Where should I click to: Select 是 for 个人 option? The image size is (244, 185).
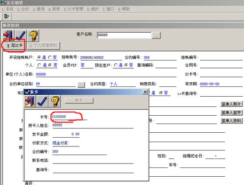(x=39, y=65)
